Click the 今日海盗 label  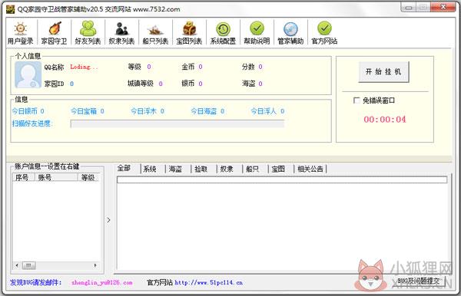click(x=204, y=111)
